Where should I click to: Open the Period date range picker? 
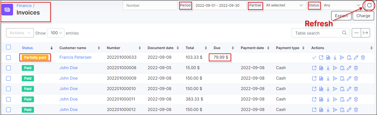pos(220,5)
